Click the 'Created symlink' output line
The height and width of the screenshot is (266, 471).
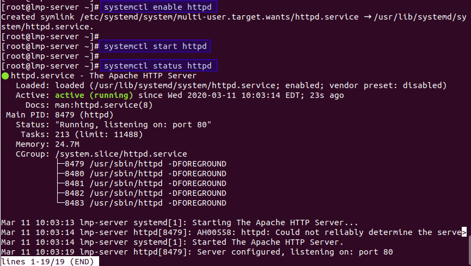coord(234,17)
